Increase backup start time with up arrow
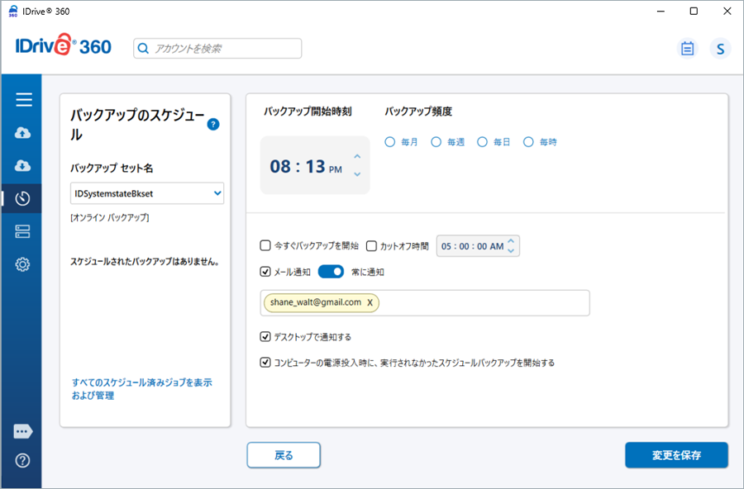This screenshot has height=489, width=744. tap(357, 156)
